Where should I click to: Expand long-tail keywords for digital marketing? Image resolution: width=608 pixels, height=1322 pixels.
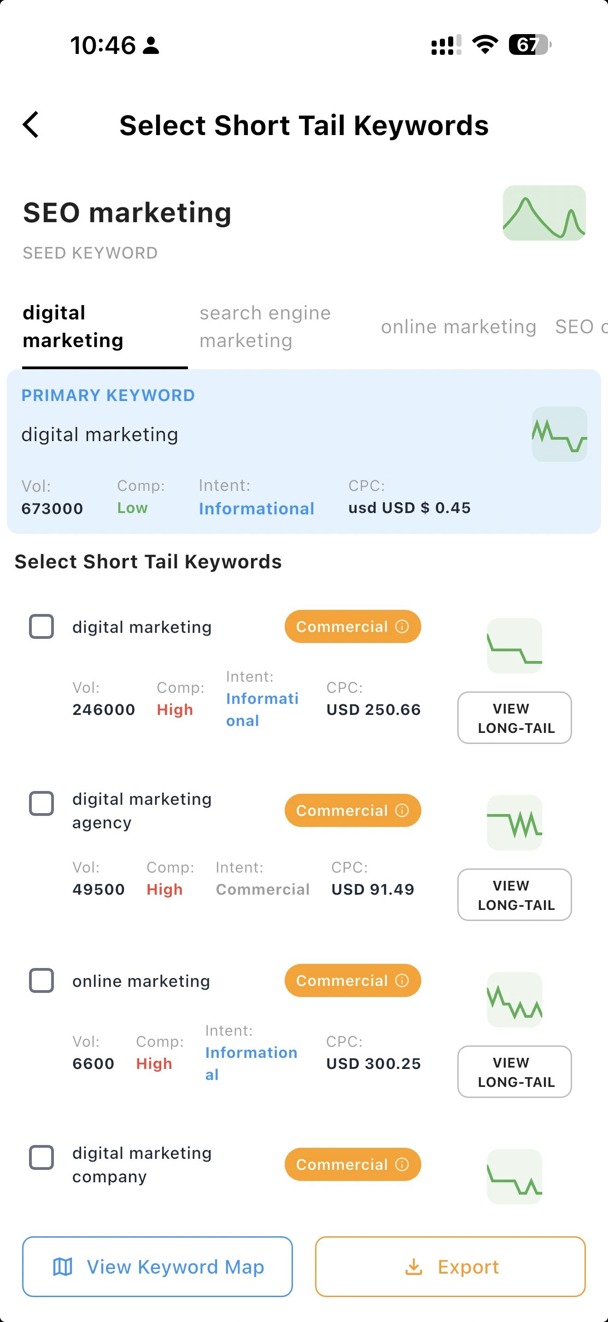click(x=514, y=718)
